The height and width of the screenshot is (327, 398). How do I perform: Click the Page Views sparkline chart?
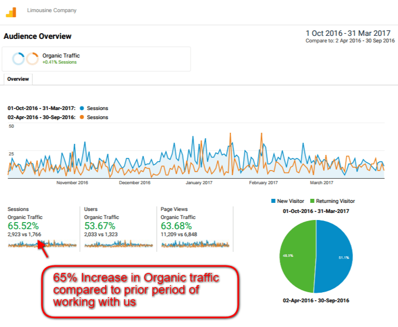click(x=195, y=244)
